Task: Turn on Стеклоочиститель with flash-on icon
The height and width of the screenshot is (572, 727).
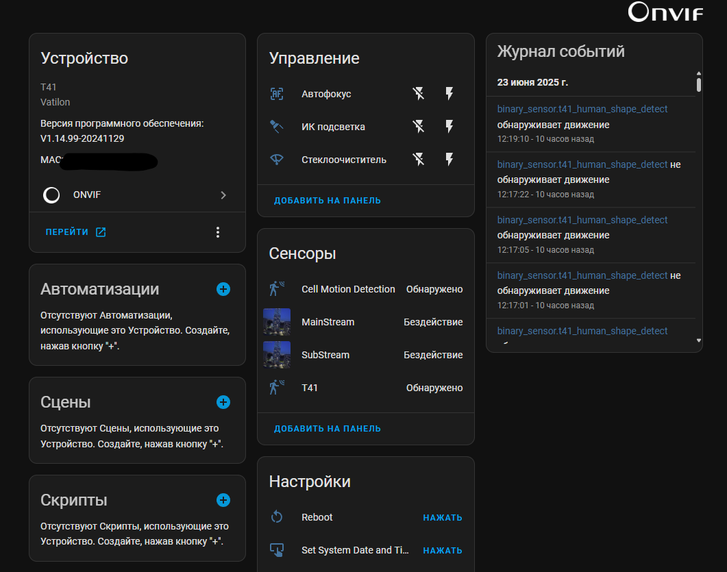Action: click(449, 160)
